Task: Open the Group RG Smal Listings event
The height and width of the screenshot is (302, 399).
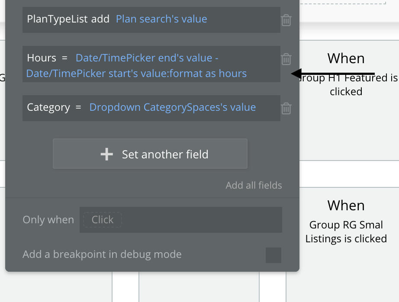Action: click(x=346, y=221)
